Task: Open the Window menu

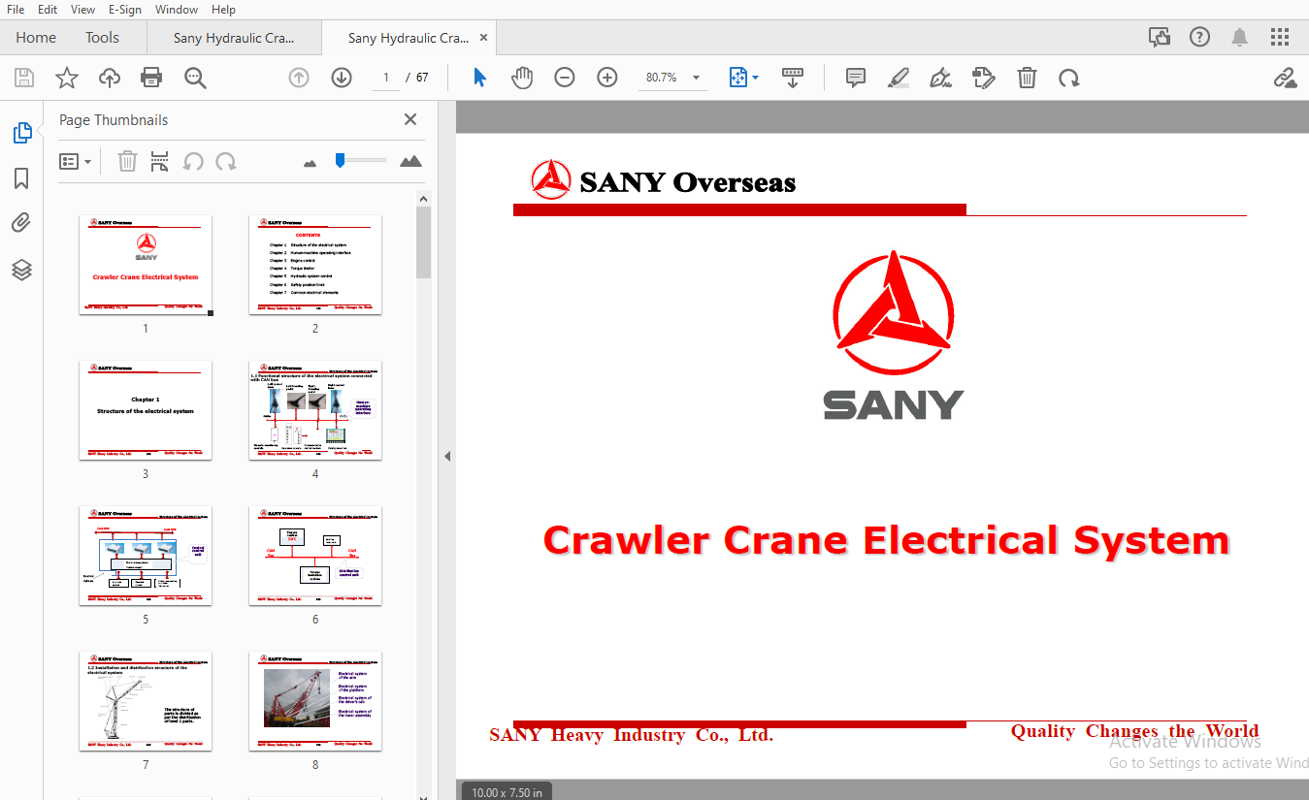Action: [177, 9]
